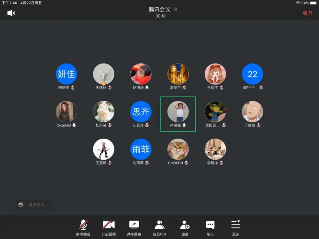Tap muted mic icon beside 宋妍佳

72,88
